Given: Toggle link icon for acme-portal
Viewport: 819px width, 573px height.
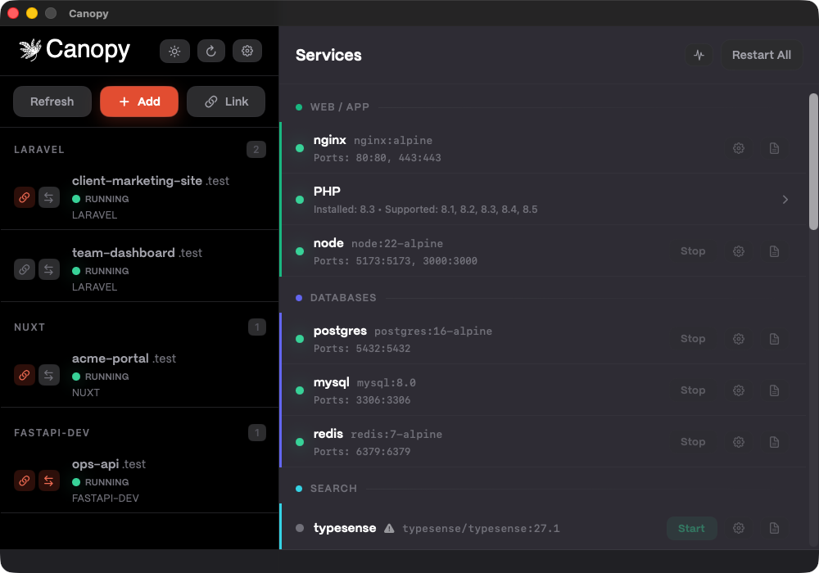Looking at the screenshot, I should pyautogui.click(x=24, y=375).
